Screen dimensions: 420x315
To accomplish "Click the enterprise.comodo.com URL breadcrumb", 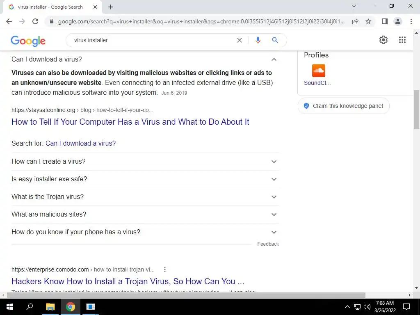I will click(83, 270).
